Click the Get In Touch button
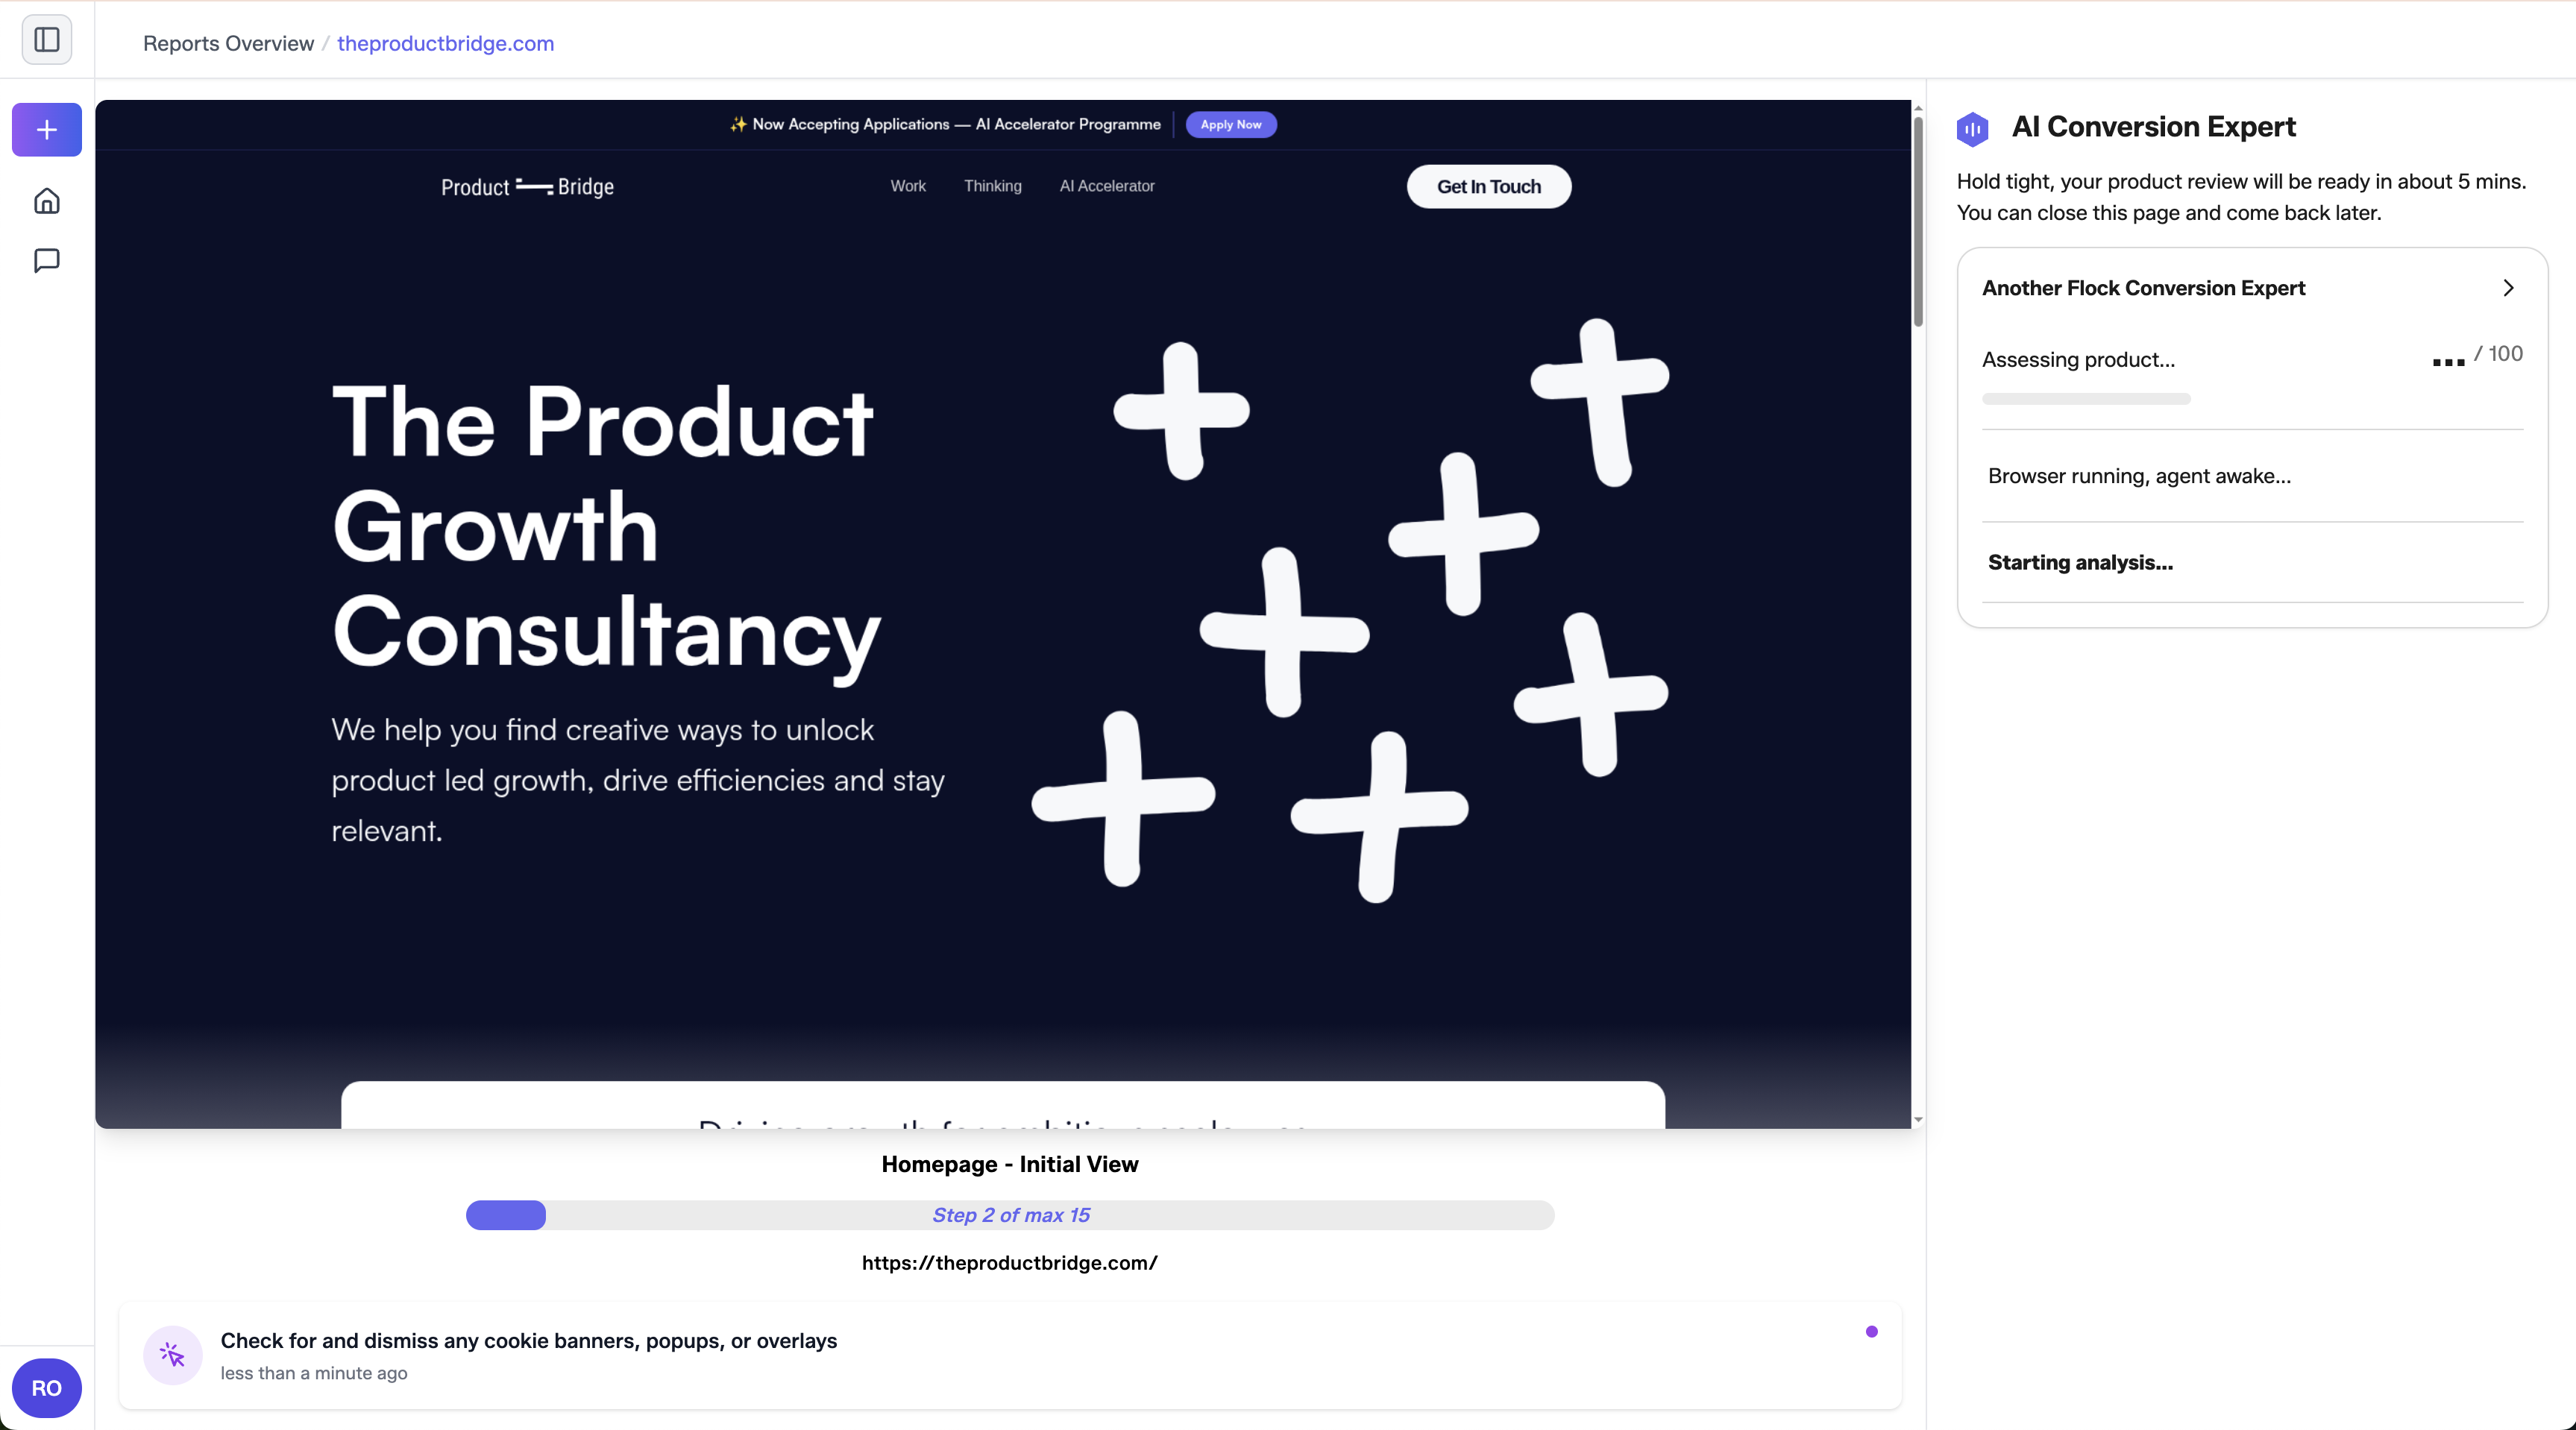Screen dimensions: 2576x1430 (x=1488, y=186)
